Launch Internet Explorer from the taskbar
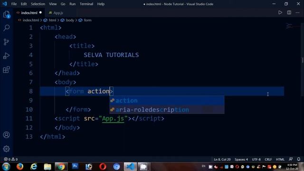 (34, 167)
